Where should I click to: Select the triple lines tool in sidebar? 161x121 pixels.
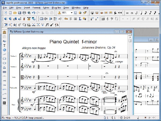pos(4,72)
